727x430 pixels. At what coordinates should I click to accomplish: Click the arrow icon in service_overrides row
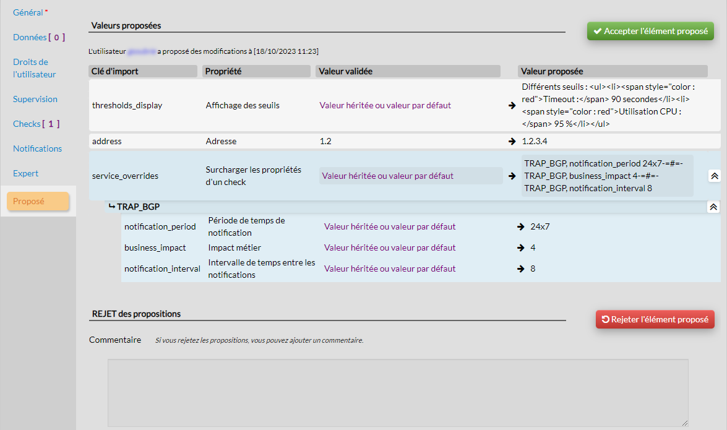click(x=512, y=176)
